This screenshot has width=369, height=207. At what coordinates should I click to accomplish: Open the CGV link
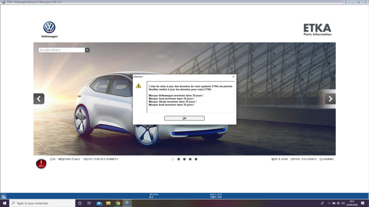click(x=52, y=159)
